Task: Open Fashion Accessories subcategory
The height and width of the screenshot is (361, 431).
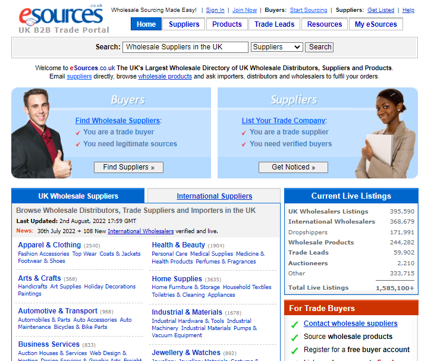Action: coord(44,254)
